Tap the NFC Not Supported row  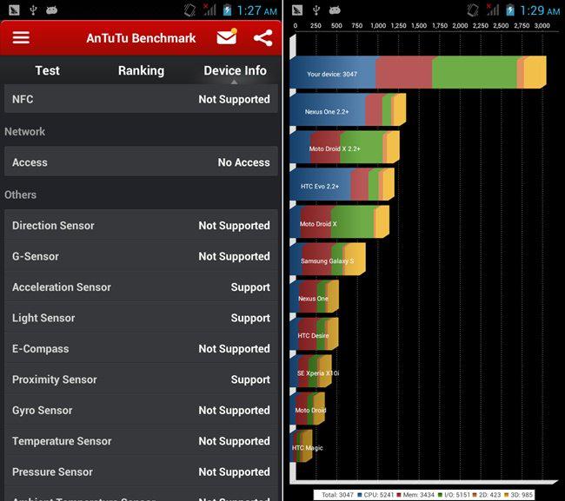pos(141,99)
